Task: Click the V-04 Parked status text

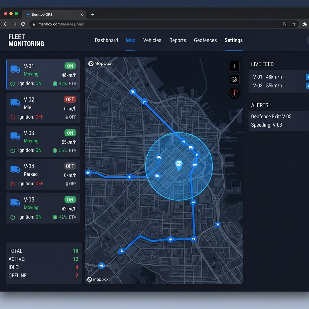Action: click(31, 174)
